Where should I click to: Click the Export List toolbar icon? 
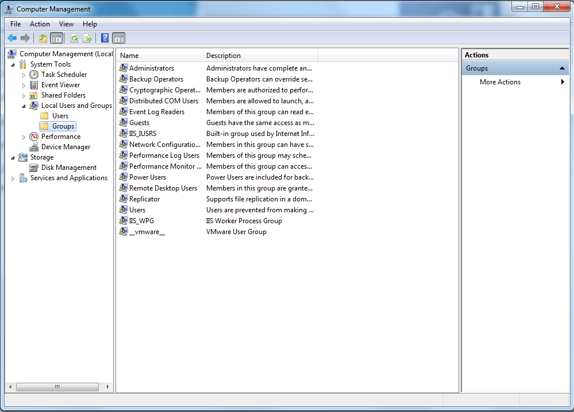coord(87,38)
